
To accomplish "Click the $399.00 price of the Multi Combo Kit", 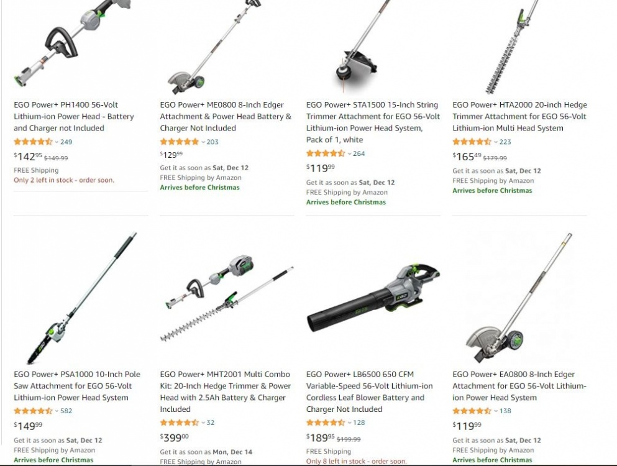I will click(175, 437).
